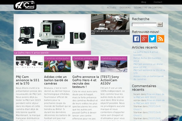Screen dimensions: 182x121
Task: Open the GoPro Hero 4 featured image
Action: tap(52, 33)
